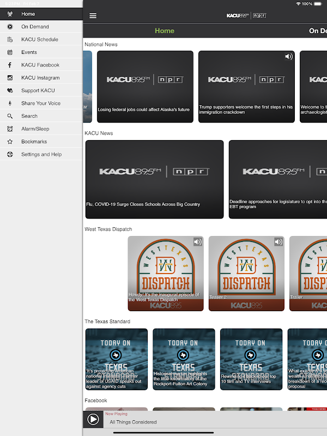
Task: Open Events menu item
Action: click(x=41, y=52)
